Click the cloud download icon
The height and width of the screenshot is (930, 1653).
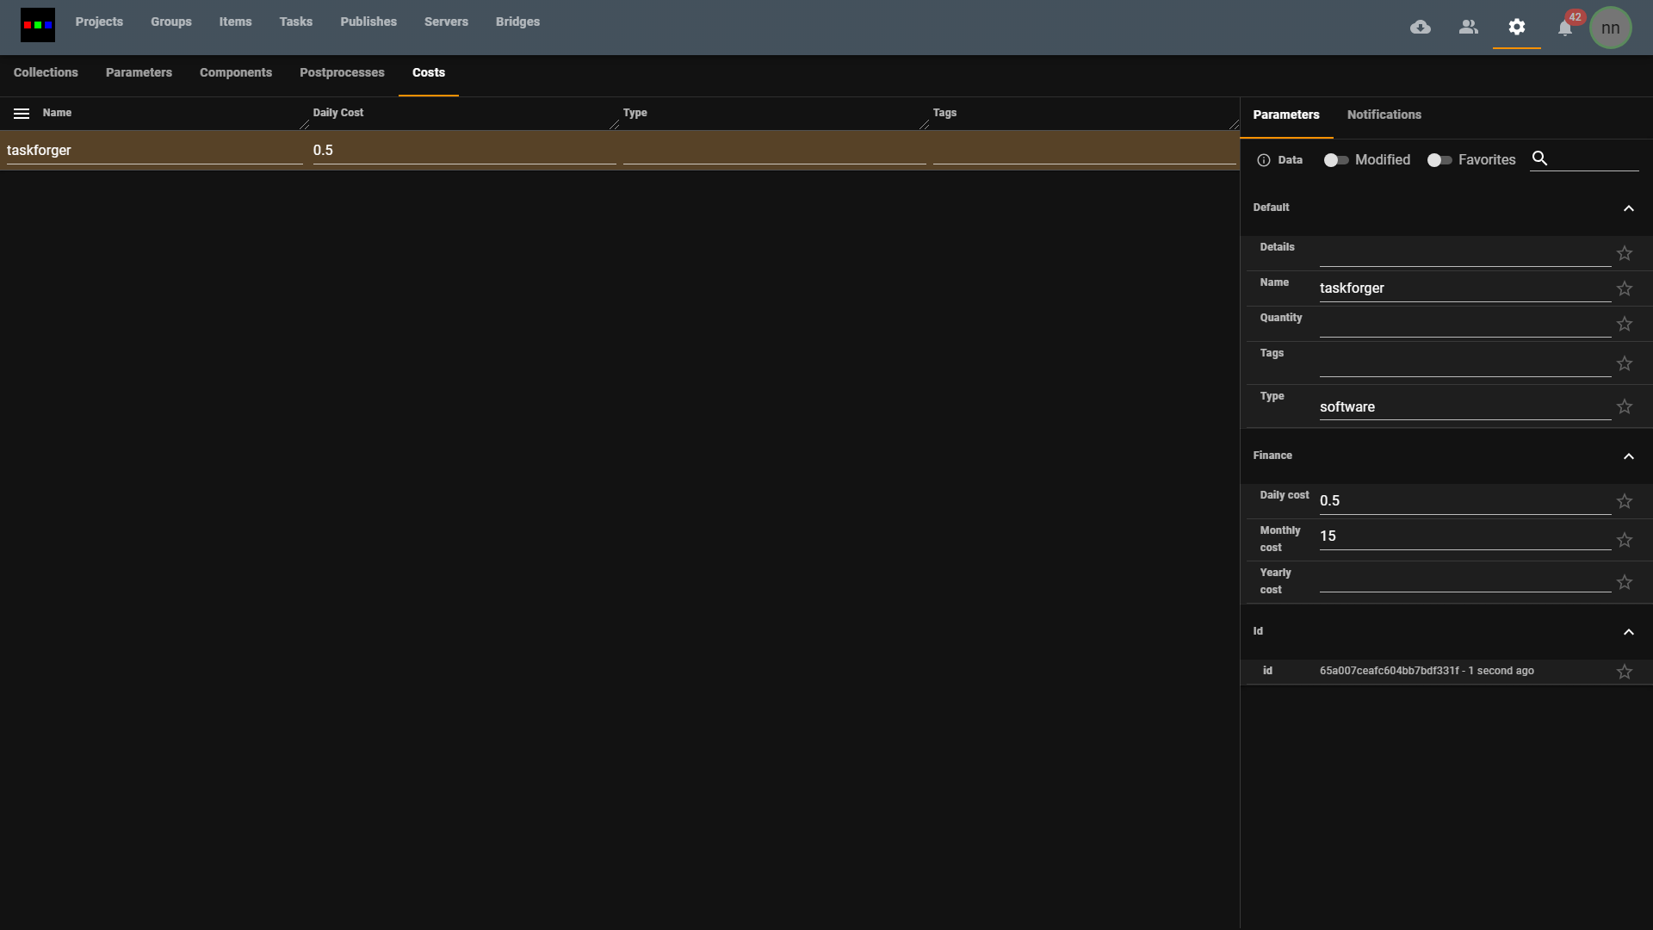click(x=1421, y=28)
